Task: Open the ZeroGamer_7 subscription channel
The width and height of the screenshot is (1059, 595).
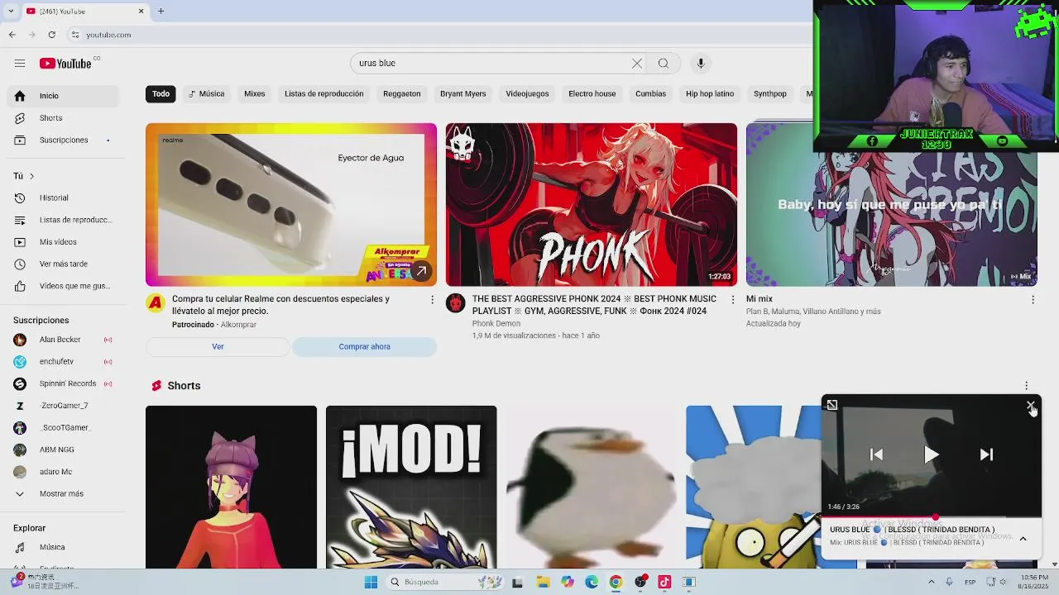Action: coord(62,406)
